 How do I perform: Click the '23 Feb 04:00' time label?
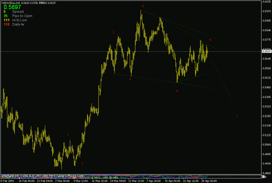click(45, 181)
